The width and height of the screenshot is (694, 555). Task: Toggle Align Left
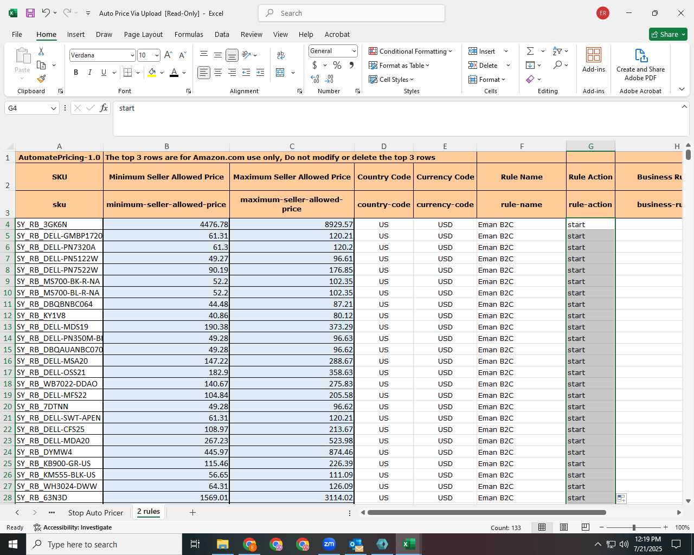tap(204, 73)
